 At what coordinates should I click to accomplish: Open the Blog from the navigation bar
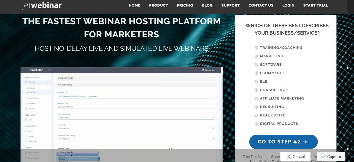207,5
